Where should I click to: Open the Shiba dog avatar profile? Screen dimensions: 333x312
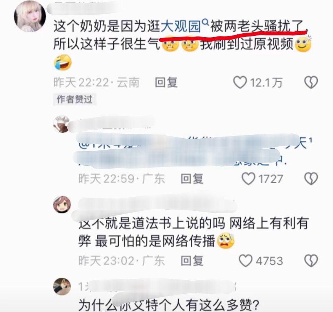[62, 286]
